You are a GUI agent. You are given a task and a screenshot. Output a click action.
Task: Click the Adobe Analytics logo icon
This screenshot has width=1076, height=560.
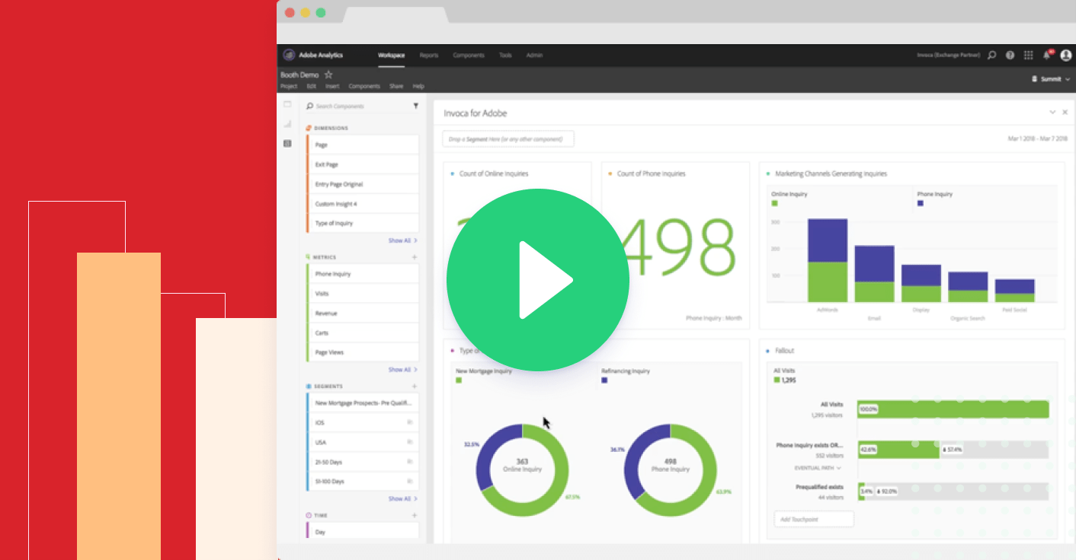289,55
